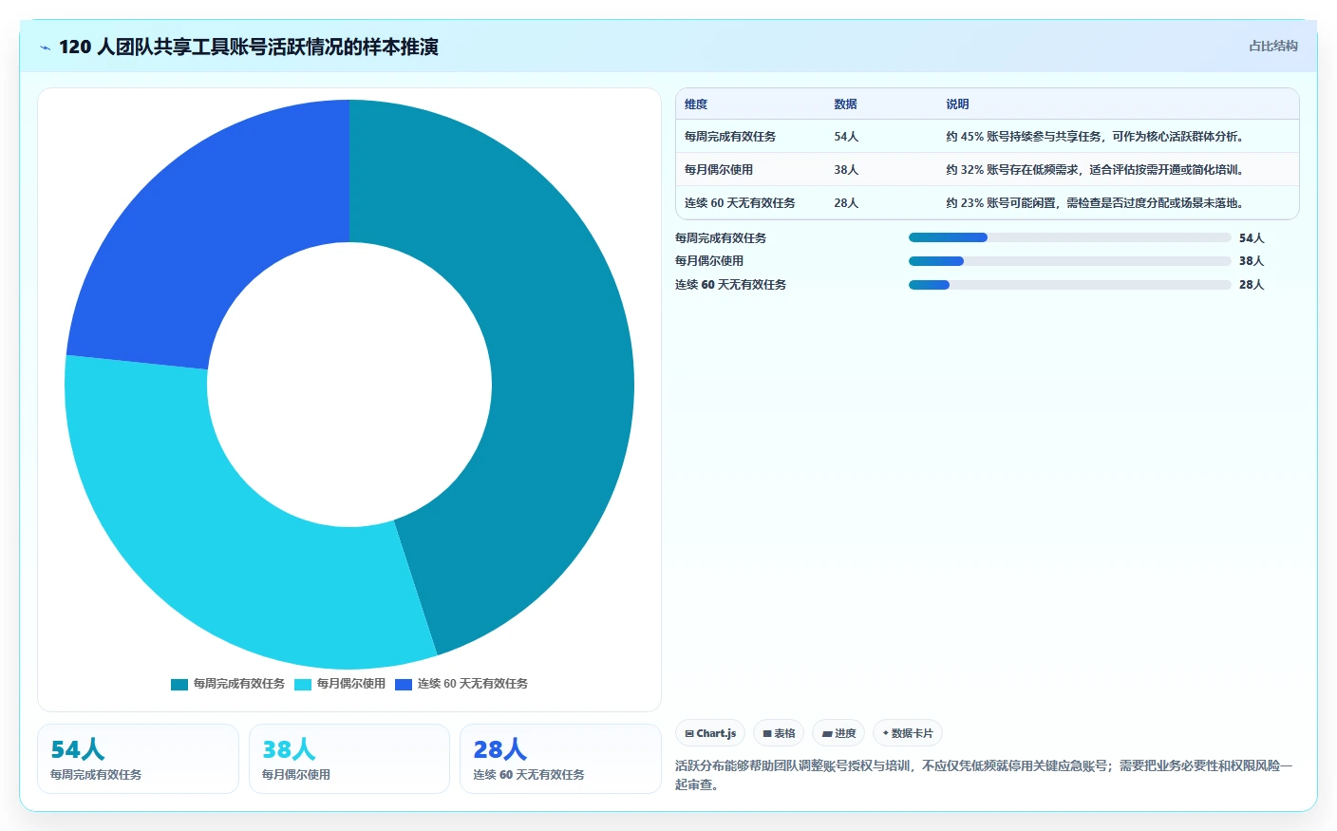Click the 占比结构 label in the header

click(x=1272, y=46)
